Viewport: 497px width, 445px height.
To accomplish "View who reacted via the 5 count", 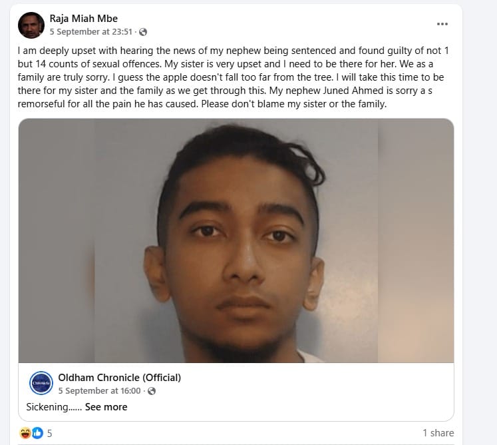I will click(x=49, y=433).
